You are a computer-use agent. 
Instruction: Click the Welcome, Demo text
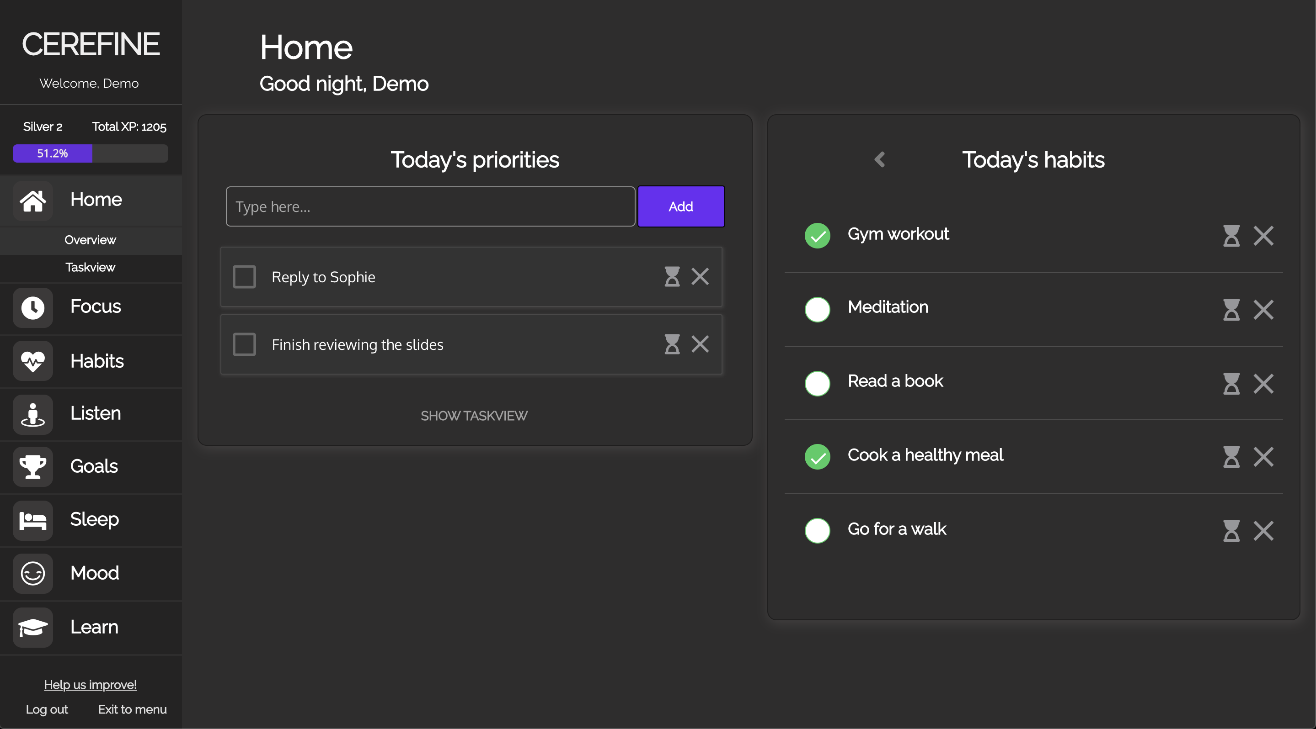point(90,83)
